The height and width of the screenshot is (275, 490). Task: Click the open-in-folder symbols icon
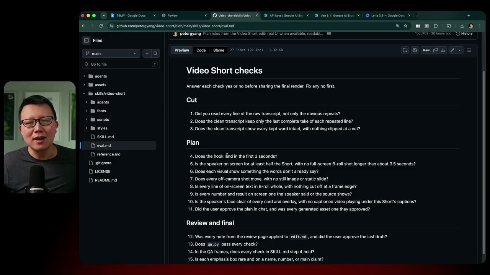[405, 50]
